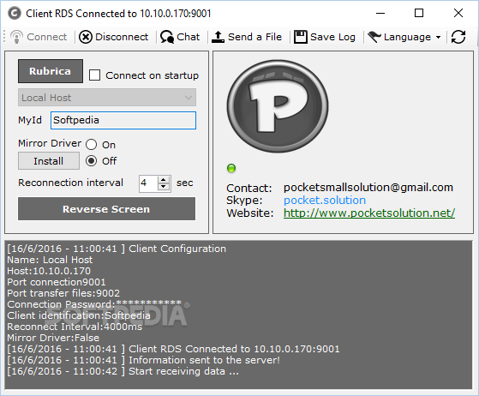The image size is (479, 396).
Task: Open the pocketsolution.net website link
Action: coord(369,213)
